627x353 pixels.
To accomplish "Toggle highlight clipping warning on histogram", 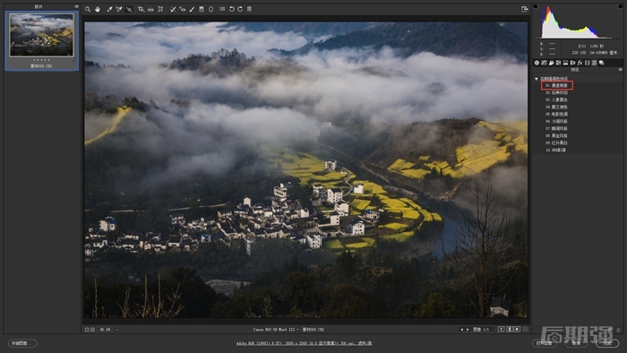I will coord(620,6).
